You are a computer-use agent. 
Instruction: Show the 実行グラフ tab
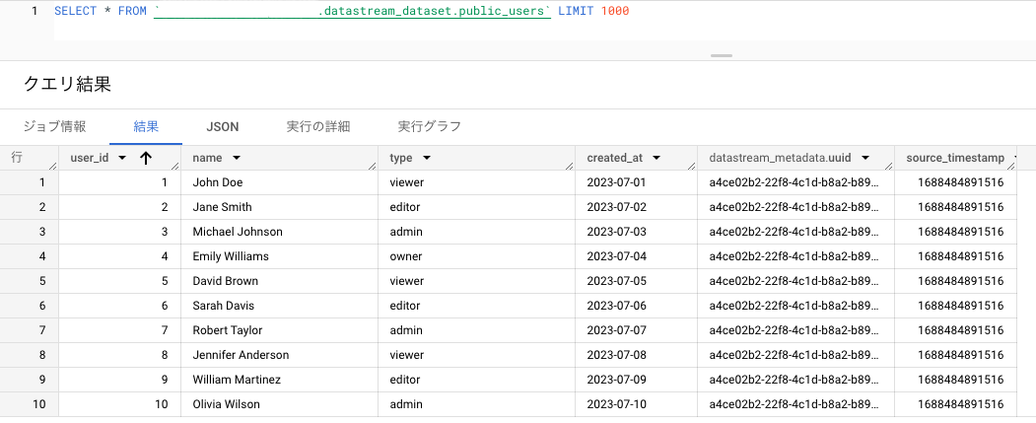pos(430,127)
